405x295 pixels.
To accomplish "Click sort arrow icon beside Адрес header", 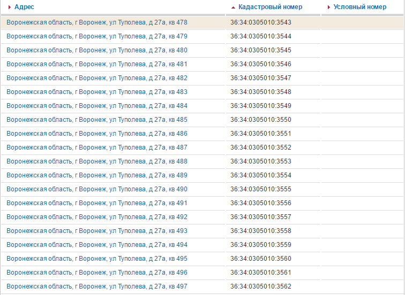I will 10,7.
